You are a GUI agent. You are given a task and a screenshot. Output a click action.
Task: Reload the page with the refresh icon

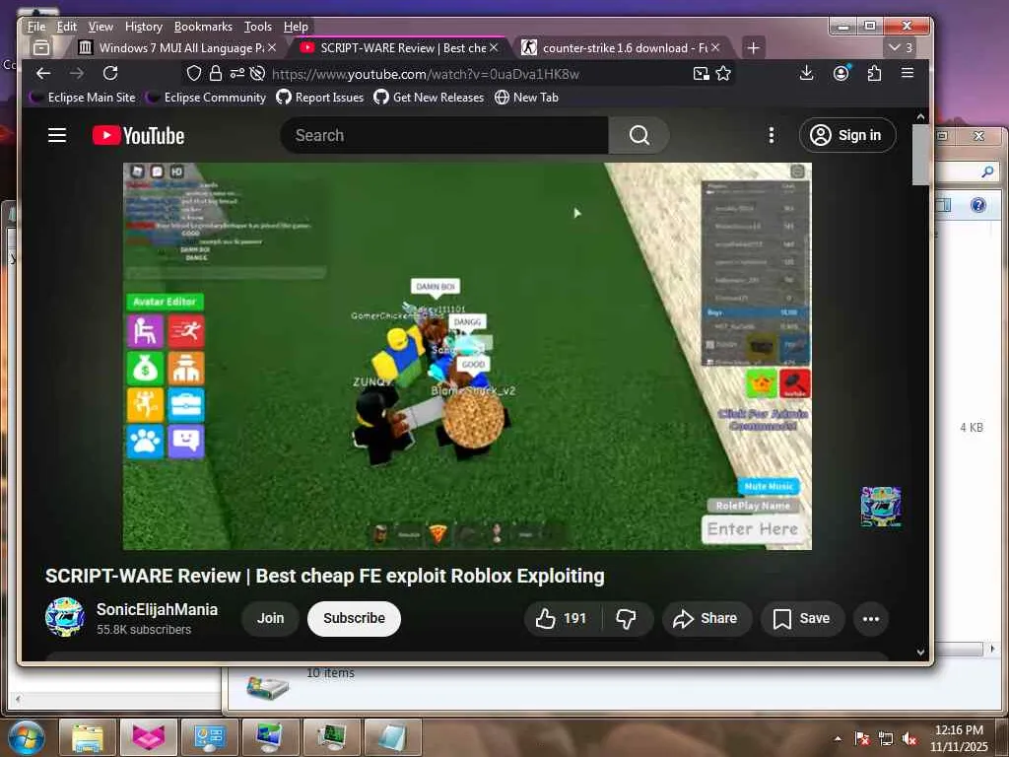pyautogui.click(x=110, y=73)
